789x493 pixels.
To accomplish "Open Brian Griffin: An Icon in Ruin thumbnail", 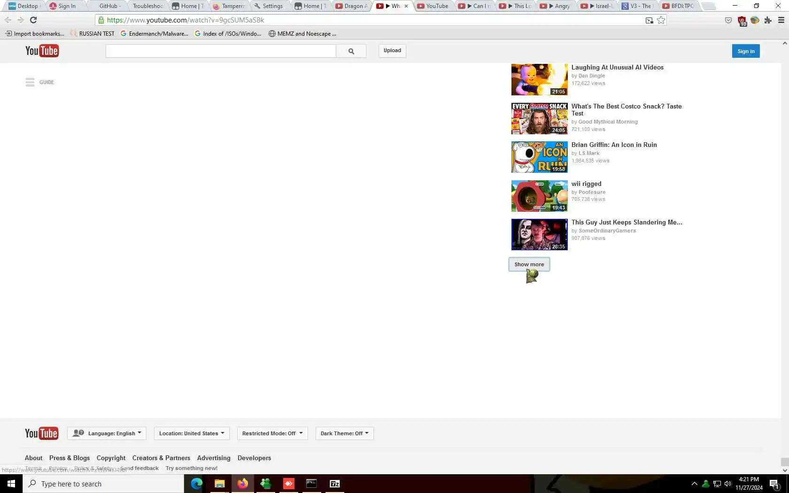I will coord(539,157).
